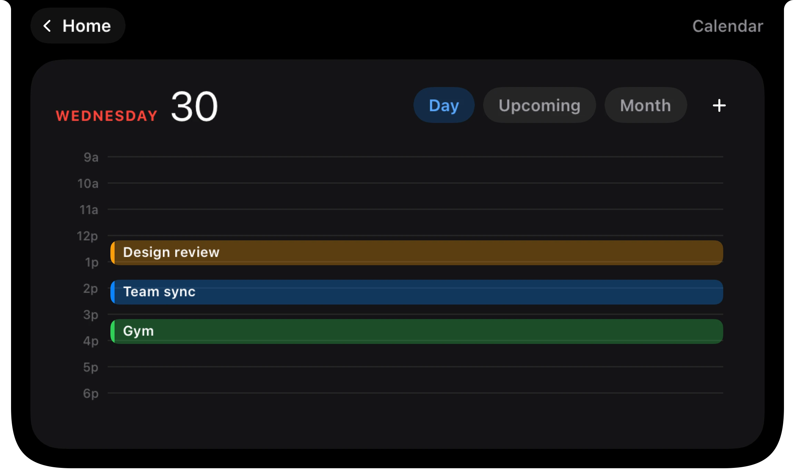Open the Gym event

coord(417,331)
